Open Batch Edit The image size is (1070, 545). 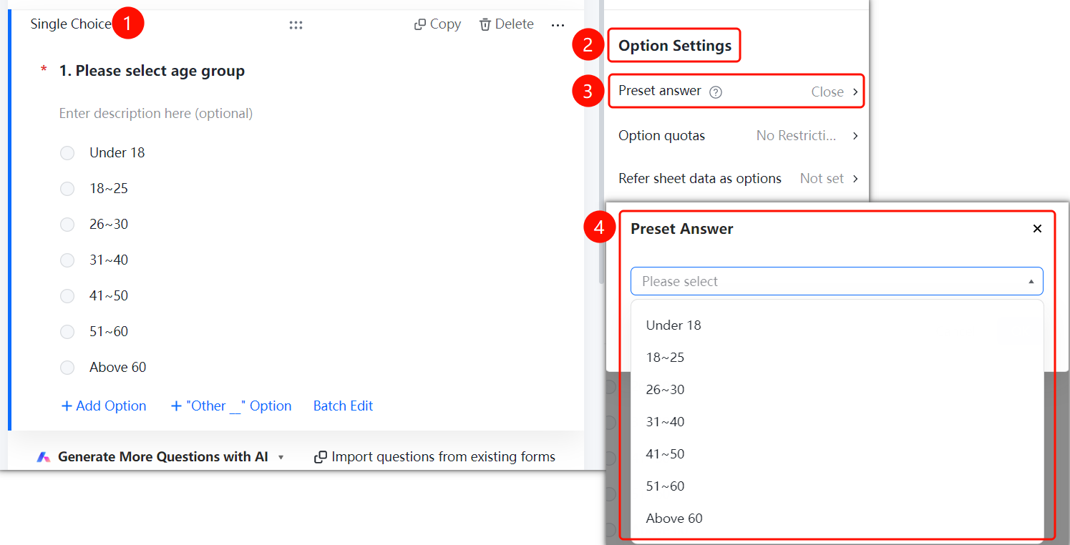point(344,406)
